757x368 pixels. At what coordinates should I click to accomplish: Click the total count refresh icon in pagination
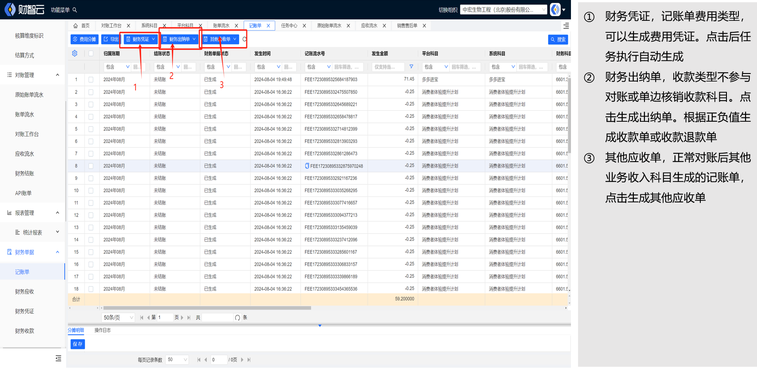pos(237,318)
